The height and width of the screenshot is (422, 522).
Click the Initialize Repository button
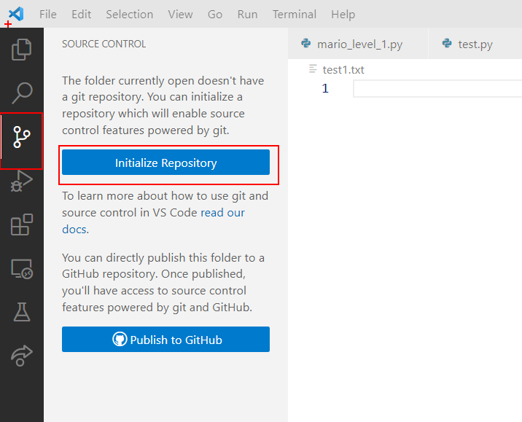pyautogui.click(x=165, y=163)
